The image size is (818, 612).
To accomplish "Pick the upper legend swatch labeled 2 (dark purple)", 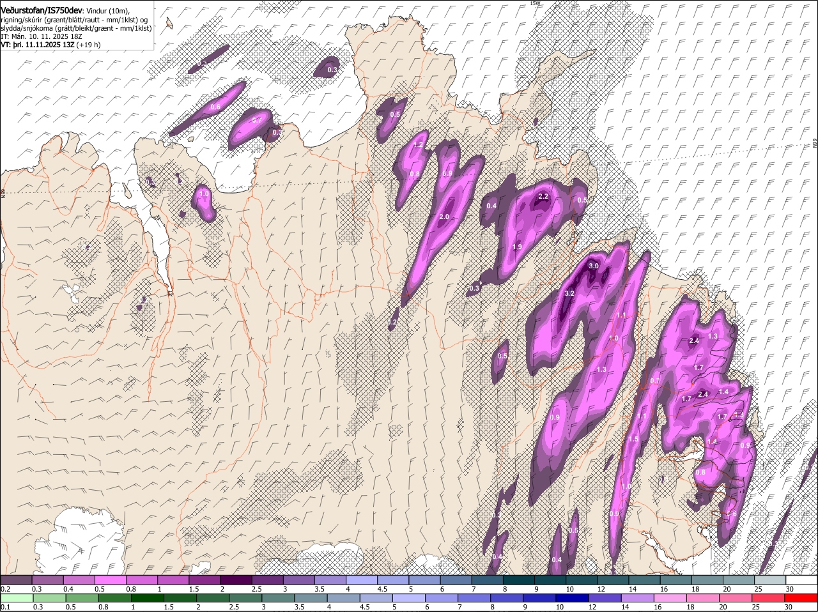I will pyautogui.click(x=236, y=579).
